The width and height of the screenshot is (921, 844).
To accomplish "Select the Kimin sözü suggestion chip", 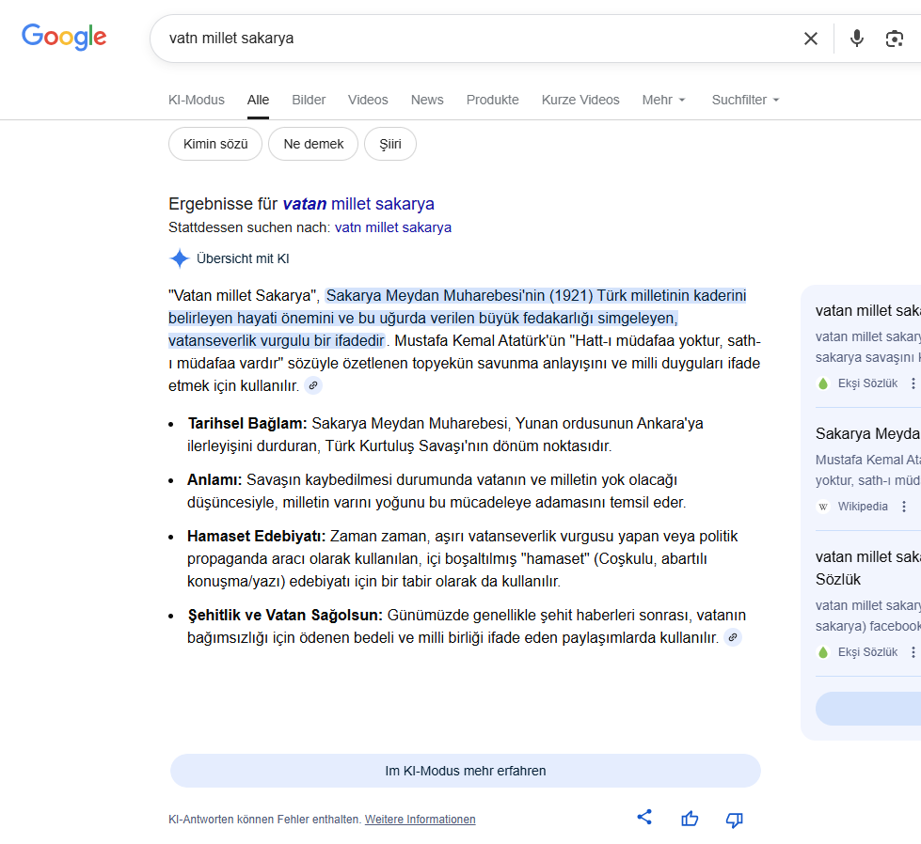I will click(x=215, y=144).
